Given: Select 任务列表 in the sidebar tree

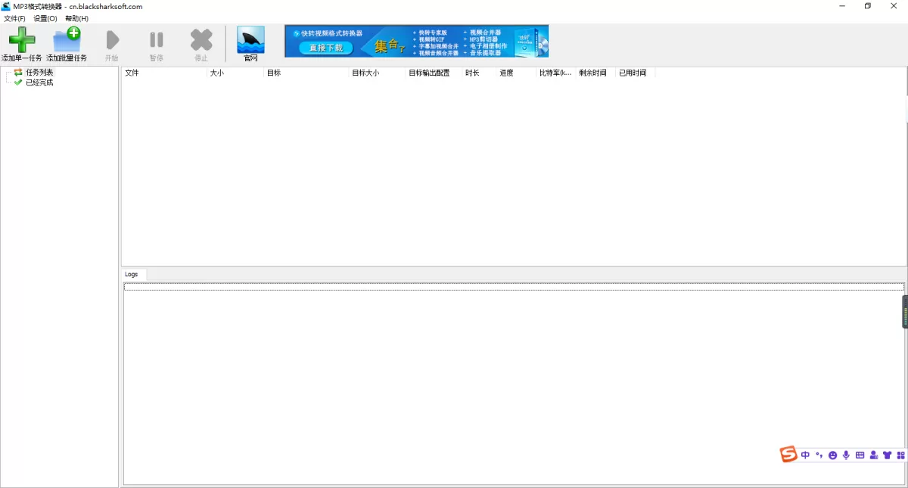Looking at the screenshot, I should click(x=39, y=73).
